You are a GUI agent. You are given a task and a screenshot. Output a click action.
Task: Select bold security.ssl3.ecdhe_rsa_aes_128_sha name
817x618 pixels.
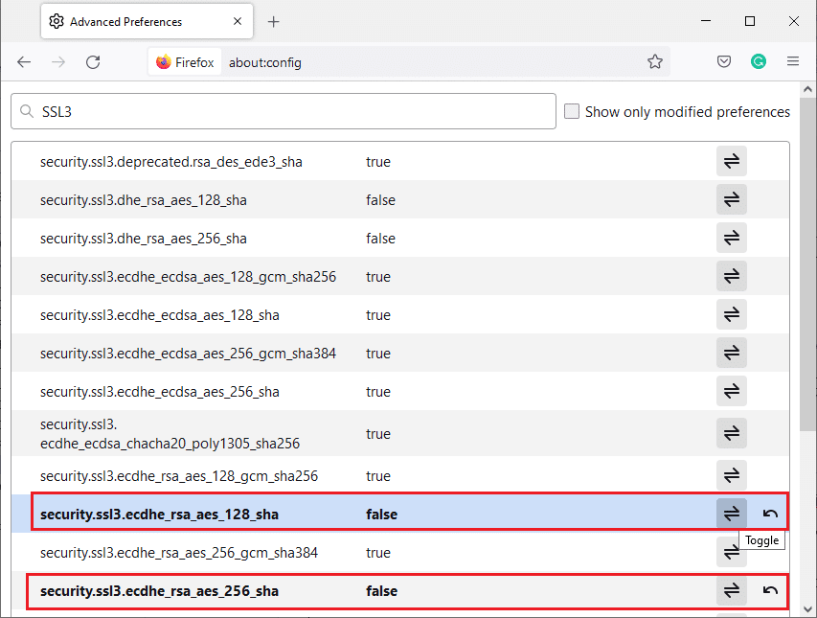click(x=159, y=515)
